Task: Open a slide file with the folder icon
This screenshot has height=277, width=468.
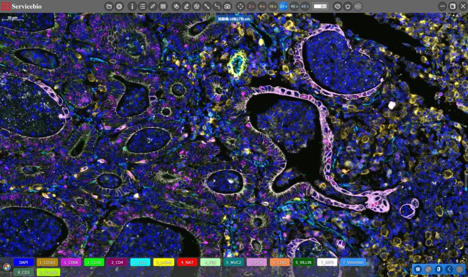Action: pyautogui.click(x=109, y=6)
